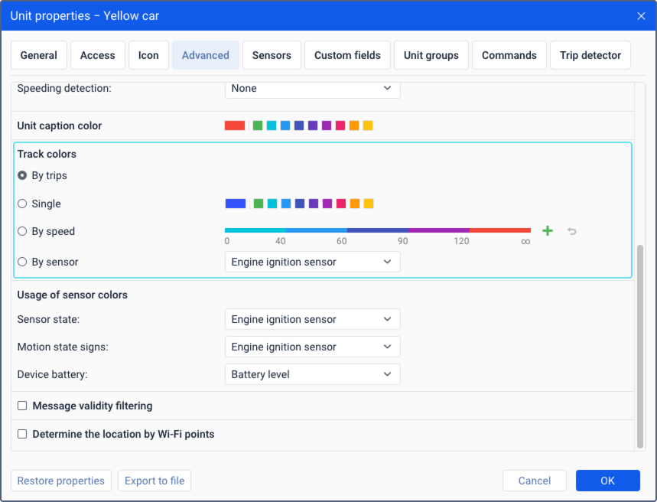The image size is (657, 502).
Task: Click the Restore properties button
Action: click(x=61, y=481)
